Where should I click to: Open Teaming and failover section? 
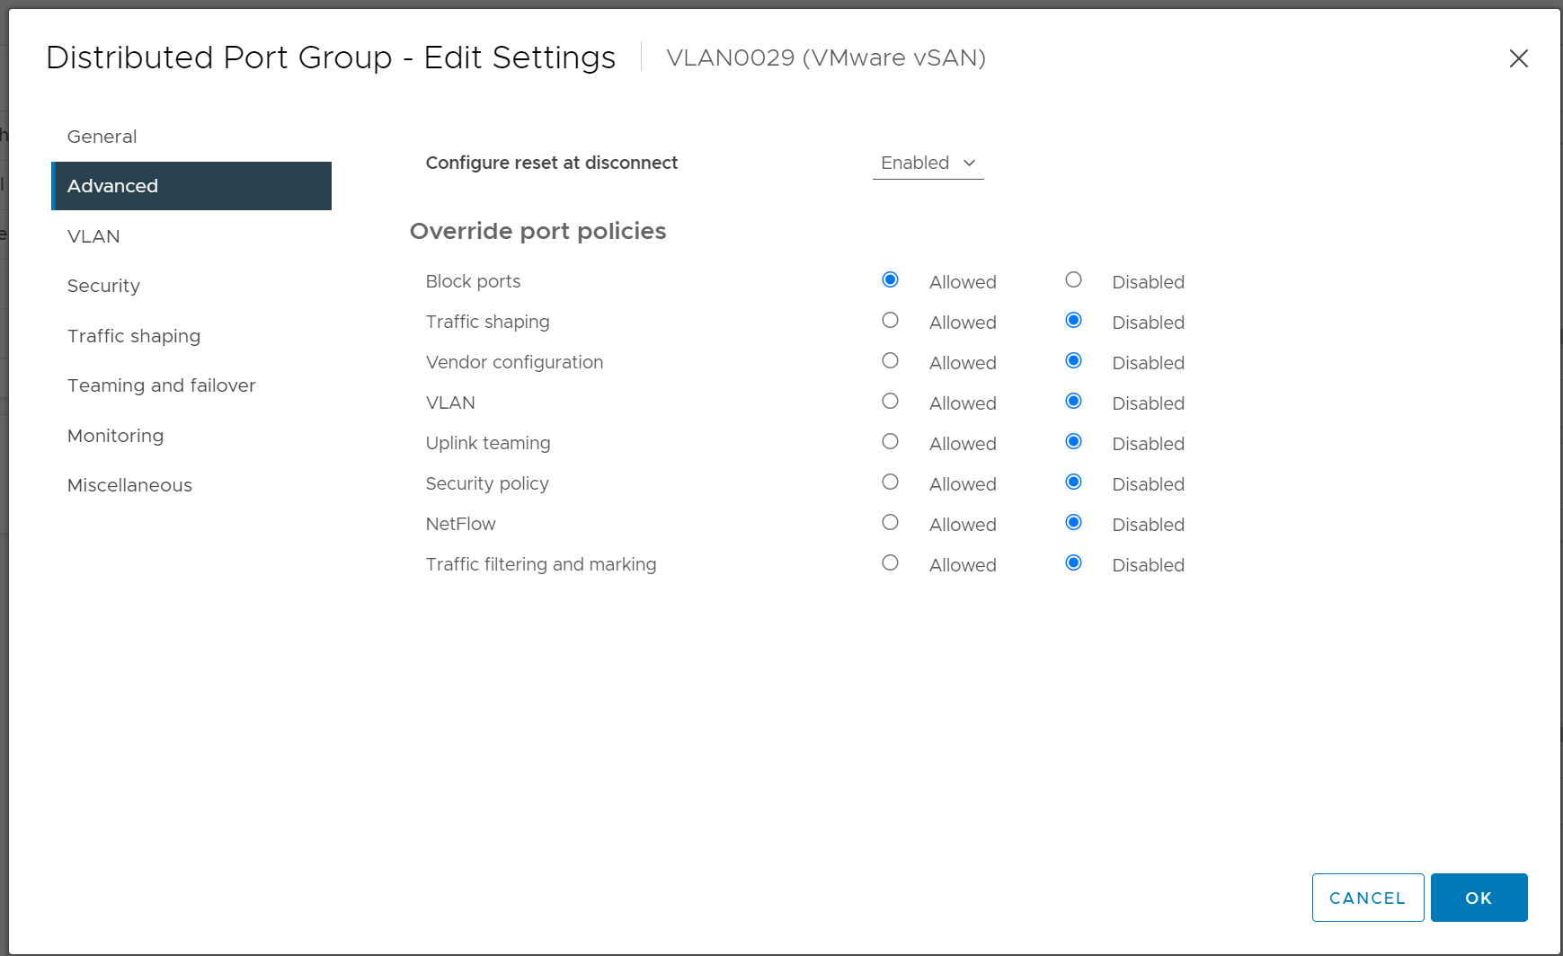pyautogui.click(x=191, y=385)
